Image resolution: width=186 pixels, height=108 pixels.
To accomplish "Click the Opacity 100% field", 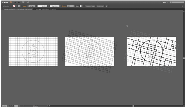I will (x=70, y=6).
